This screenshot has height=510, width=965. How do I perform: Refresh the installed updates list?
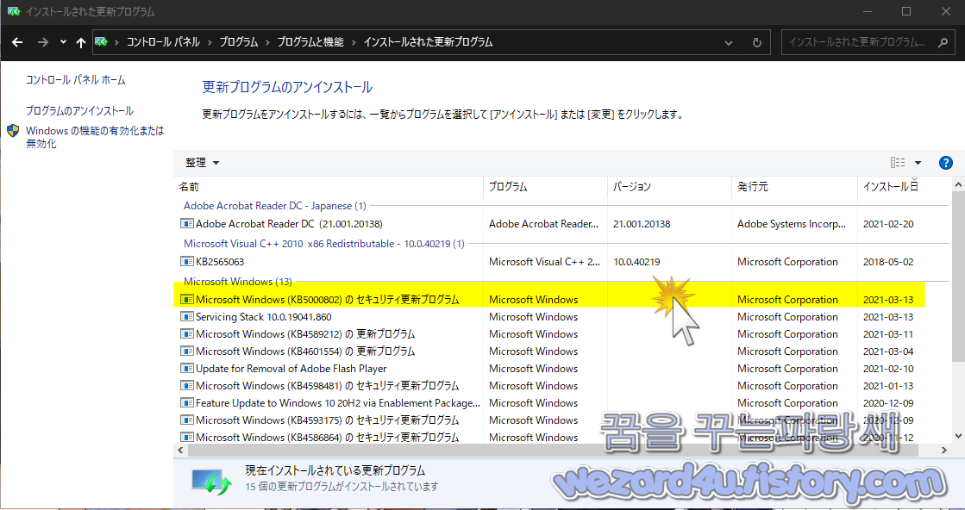pyautogui.click(x=757, y=42)
